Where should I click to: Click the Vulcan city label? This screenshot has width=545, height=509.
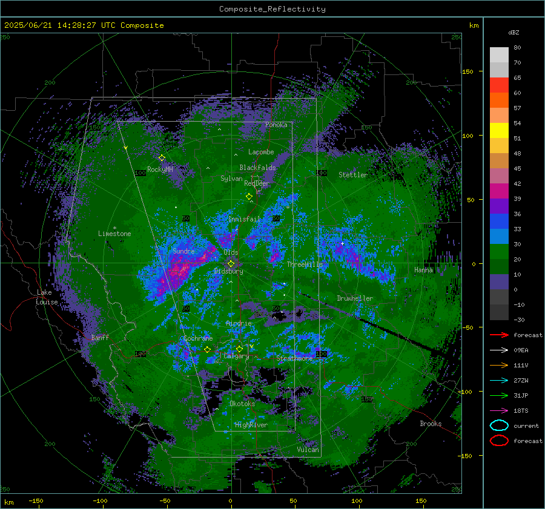point(308,450)
